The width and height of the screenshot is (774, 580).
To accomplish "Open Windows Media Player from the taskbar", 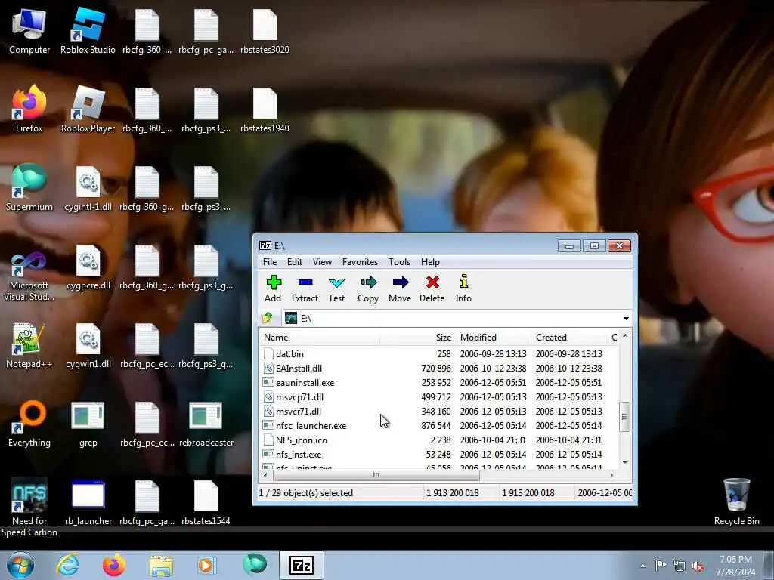I will tap(206, 565).
